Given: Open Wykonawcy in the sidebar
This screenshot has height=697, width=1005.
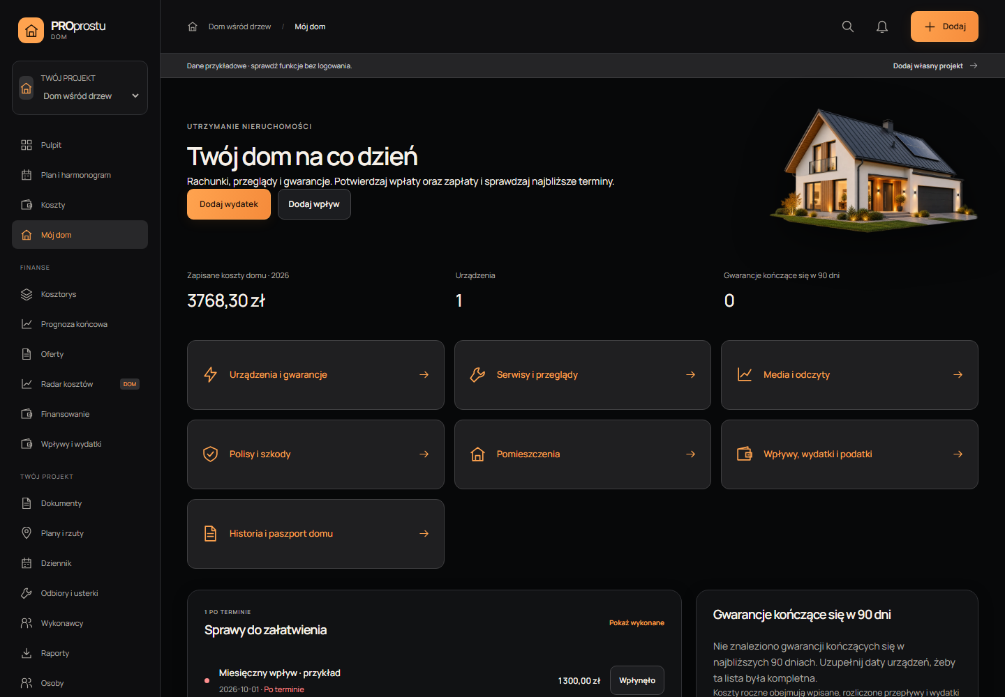Looking at the screenshot, I should [x=80, y=623].
